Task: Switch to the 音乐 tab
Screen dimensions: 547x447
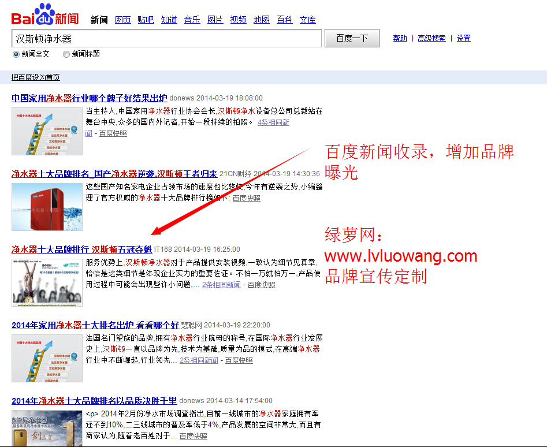Action: click(x=192, y=20)
